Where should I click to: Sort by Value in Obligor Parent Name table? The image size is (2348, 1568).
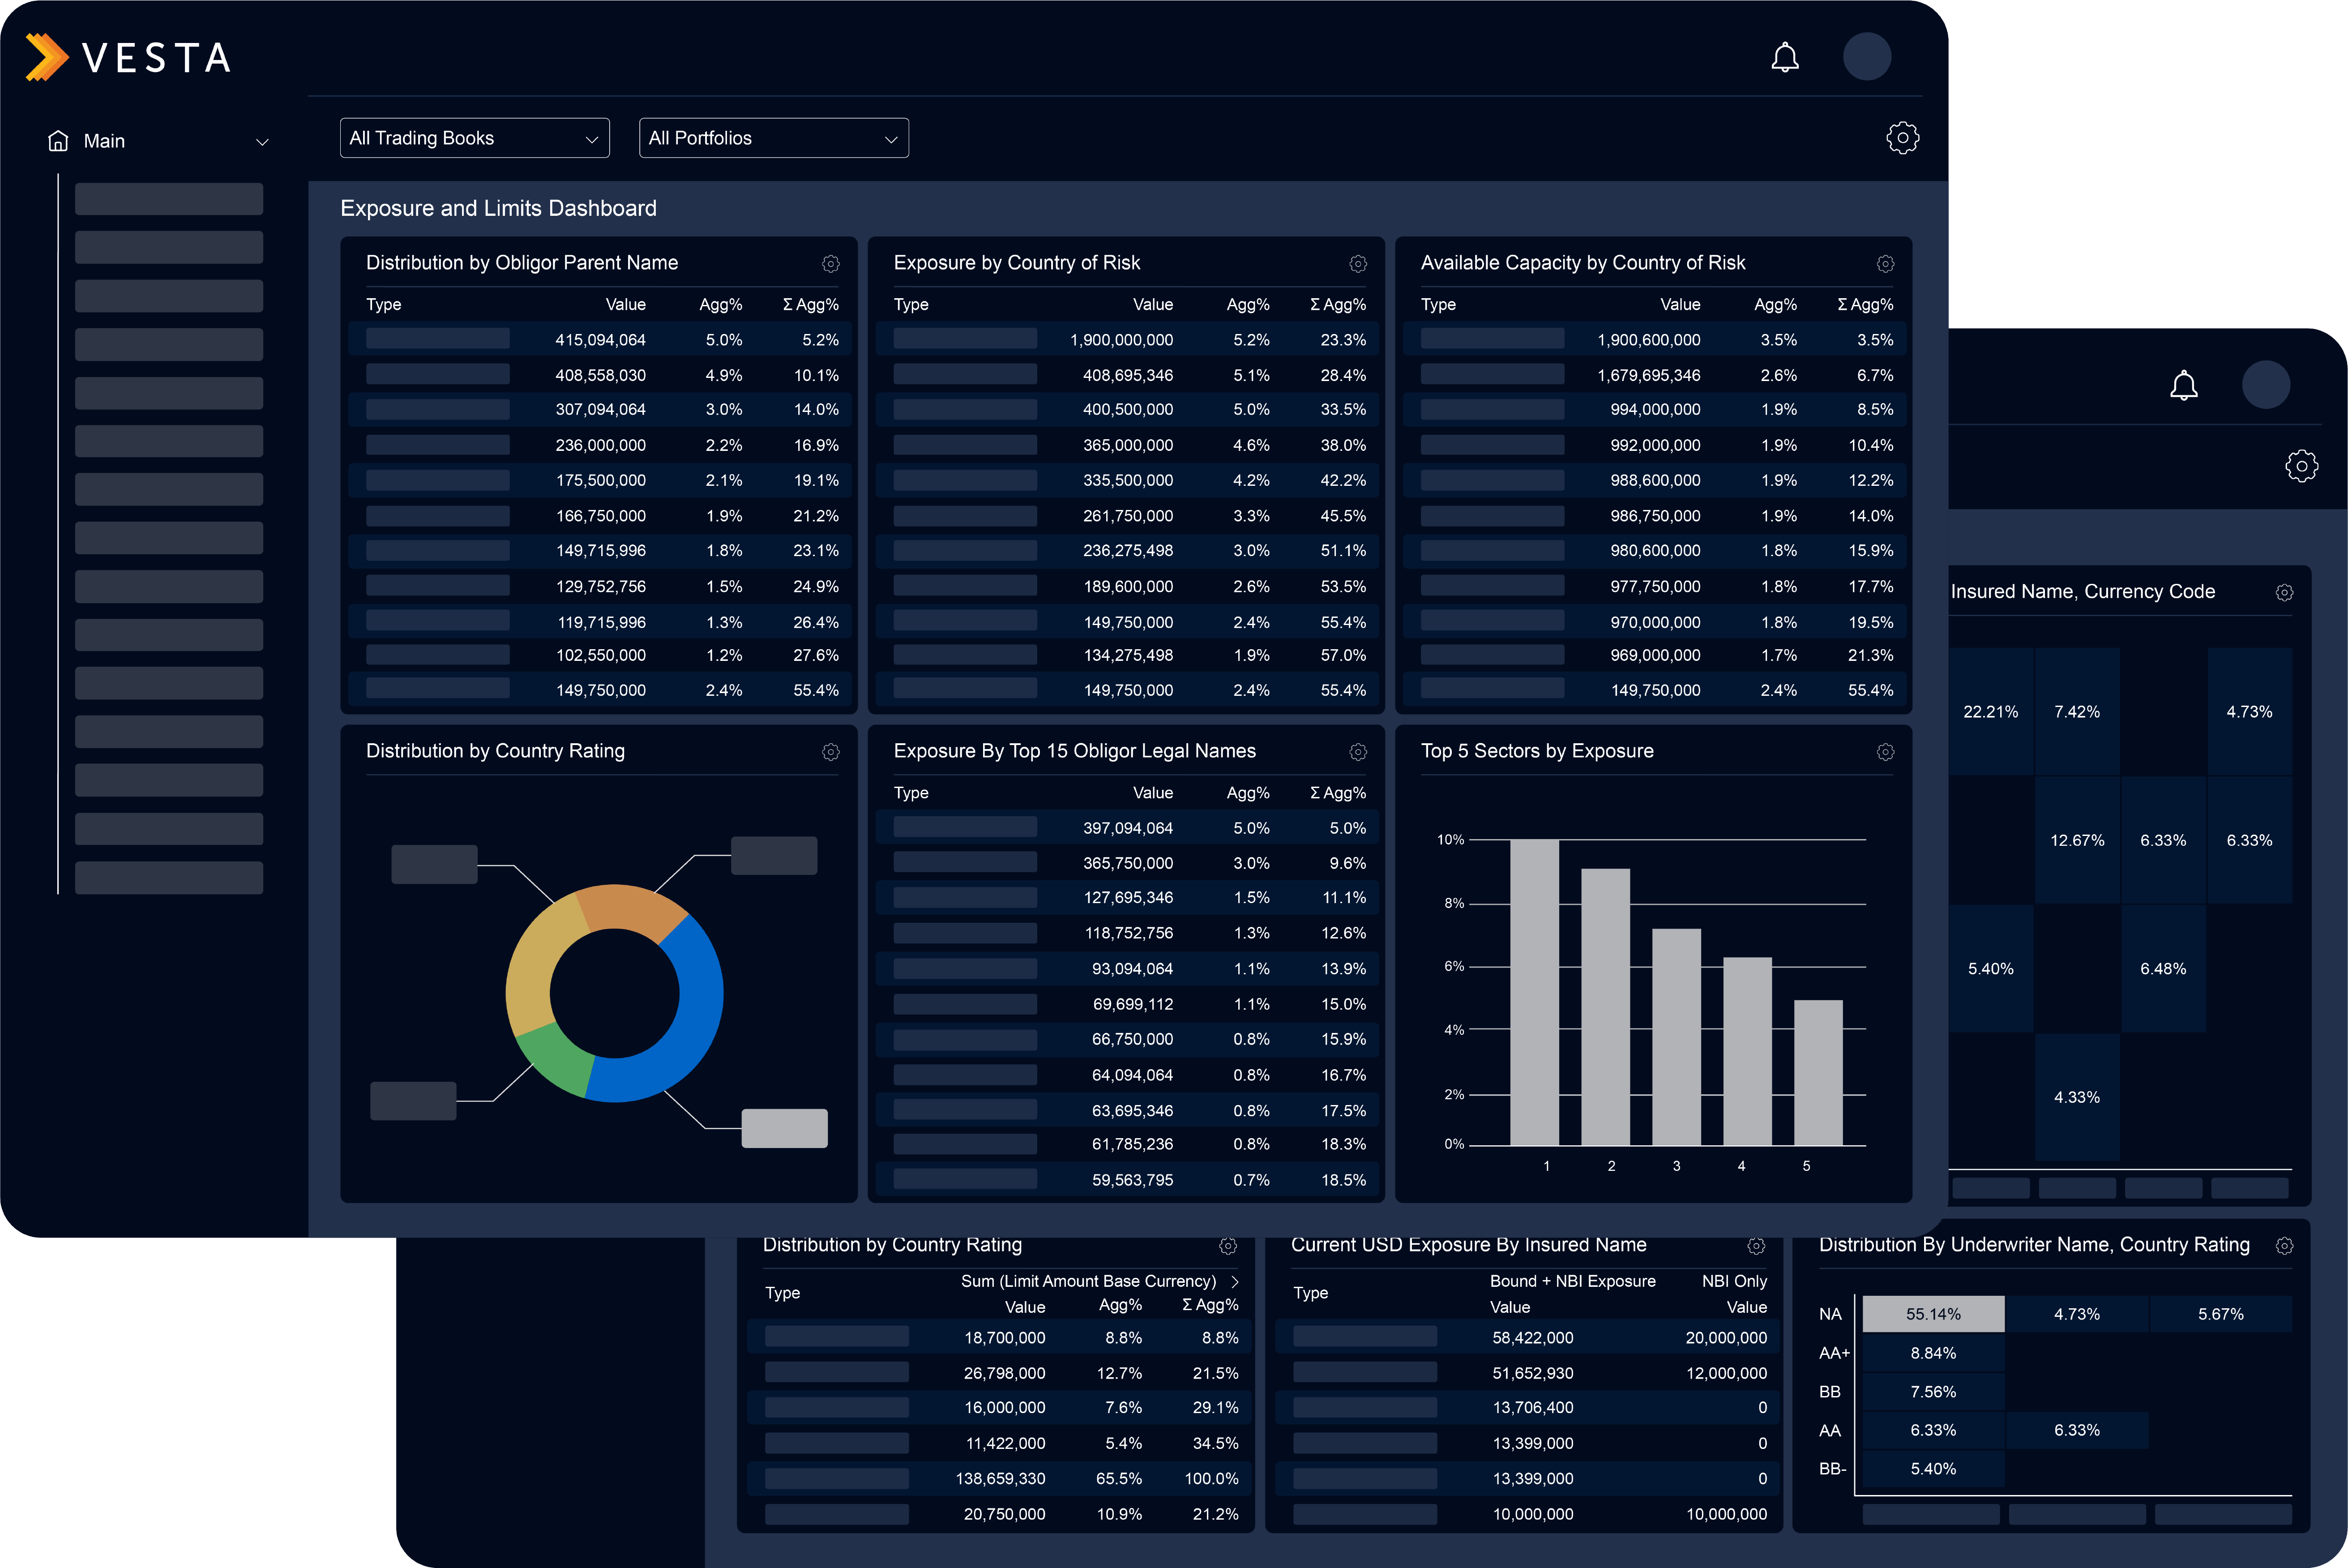626,304
